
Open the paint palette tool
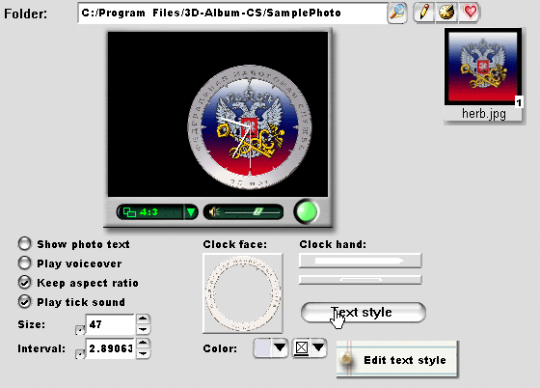pyautogui.click(x=446, y=13)
